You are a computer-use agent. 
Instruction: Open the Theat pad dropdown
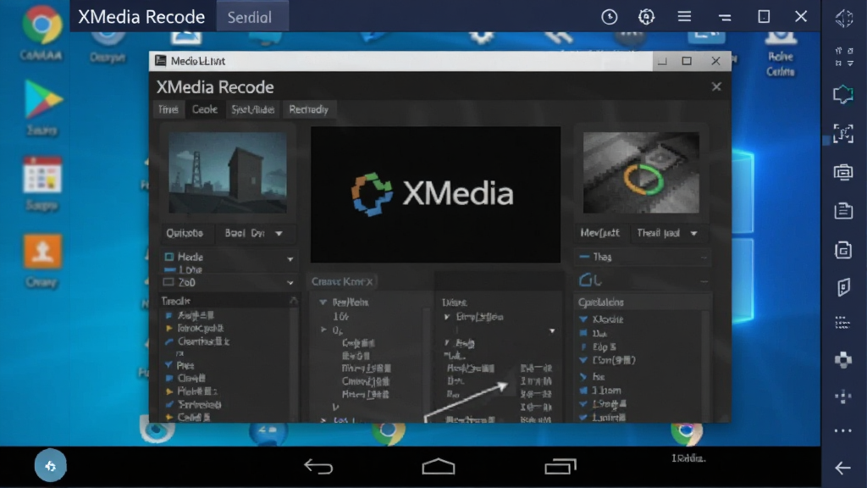tap(667, 234)
